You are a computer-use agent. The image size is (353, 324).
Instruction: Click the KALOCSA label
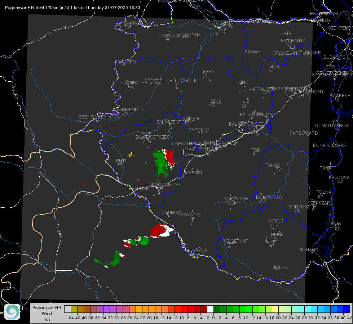point(339,177)
